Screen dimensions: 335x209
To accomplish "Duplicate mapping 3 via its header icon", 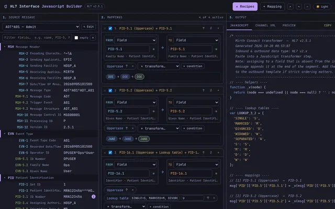I will (211, 153).
